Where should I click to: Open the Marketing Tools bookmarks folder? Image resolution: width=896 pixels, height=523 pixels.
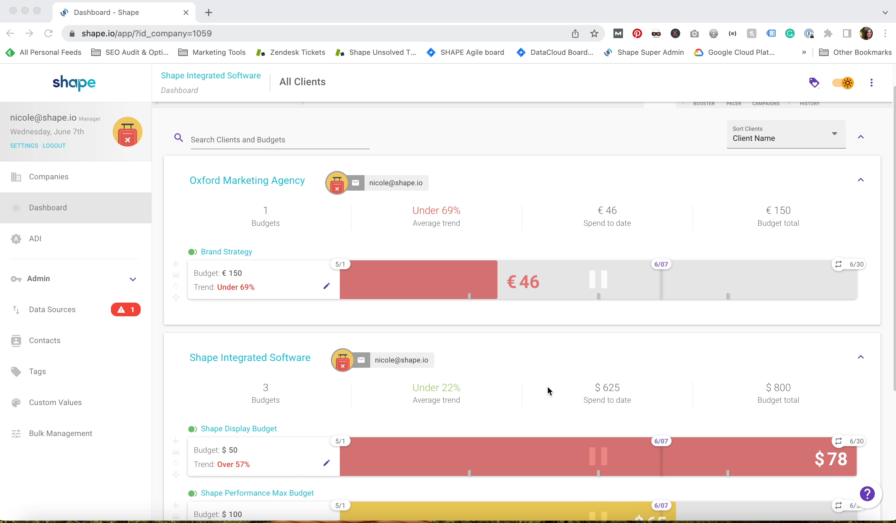pyautogui.click(x=212, y=52)
